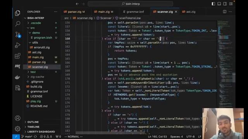This screenshot has height=139, width=248.
Task: Collapse the demo folder
Action: [x=36, y=33]
